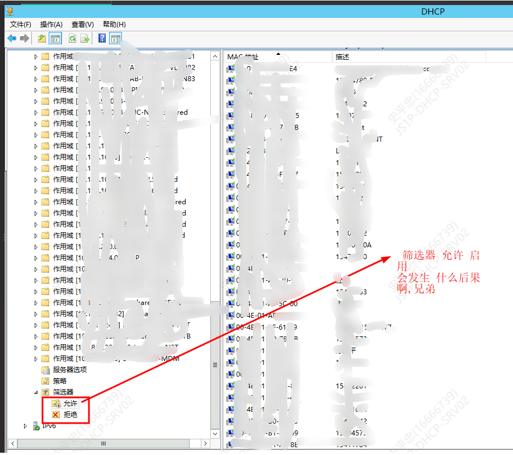This screenshot has height=455, width=513.
Task: Click the Up one level folder icon
Action: (x=41, y=39)
